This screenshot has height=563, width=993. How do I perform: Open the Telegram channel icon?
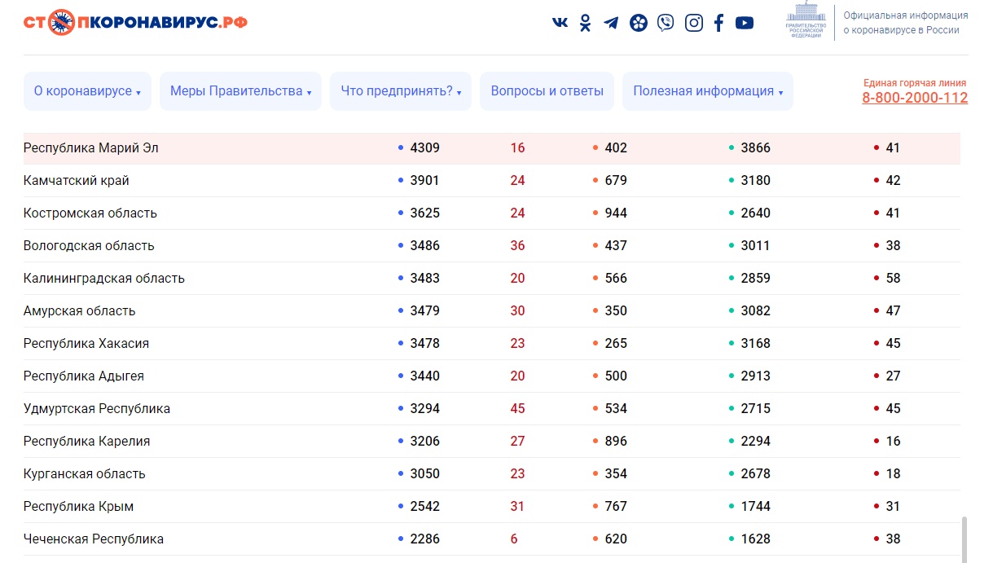tap(611, 23)
